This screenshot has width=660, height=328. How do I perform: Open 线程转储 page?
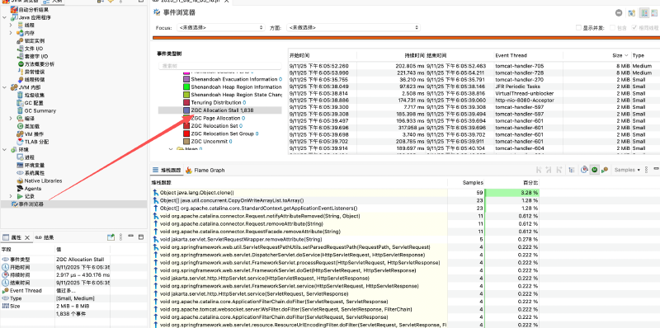(x=35, y=79)
